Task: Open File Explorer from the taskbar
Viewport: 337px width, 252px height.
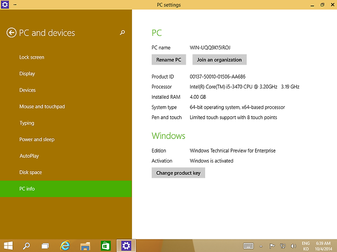Action: pos(85,246)
